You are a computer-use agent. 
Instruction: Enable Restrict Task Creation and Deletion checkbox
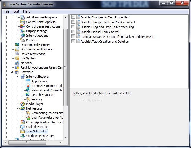pyautogui.click(x=73, y=41)
